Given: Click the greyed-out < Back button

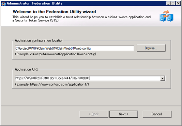Looking at the screenshot, I should click(x=94, y=114).
